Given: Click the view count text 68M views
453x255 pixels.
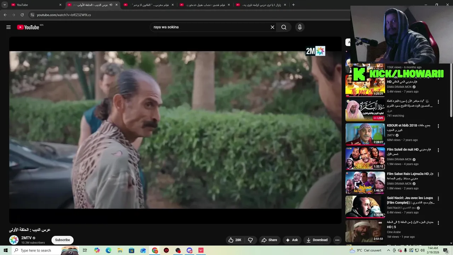Looking at the screenshot, I should (x=394, y=140).
